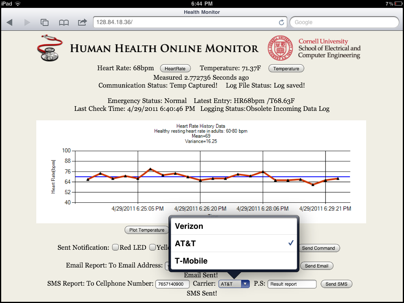Screen dimensions: 404x303
Task: Click the Plot Temperature button
Action: (x=147, y=230)
